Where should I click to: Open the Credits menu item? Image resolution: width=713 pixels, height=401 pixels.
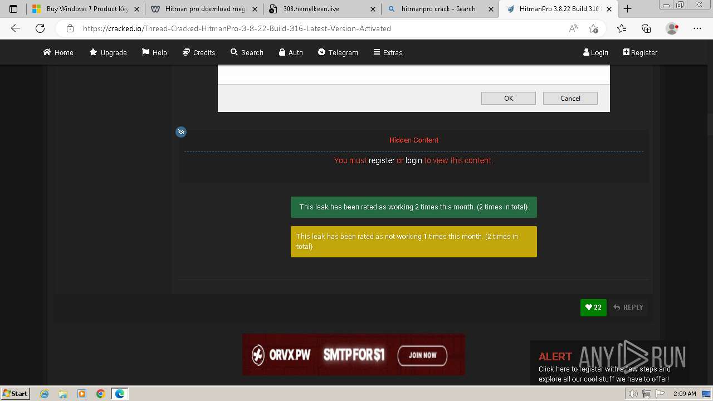tap(199, 52)
